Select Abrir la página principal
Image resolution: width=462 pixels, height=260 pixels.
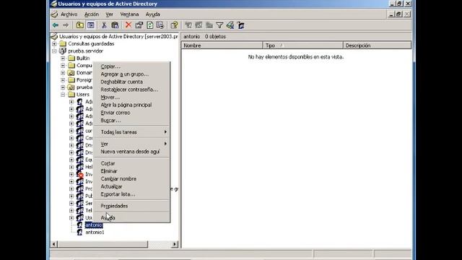[131, 105]
